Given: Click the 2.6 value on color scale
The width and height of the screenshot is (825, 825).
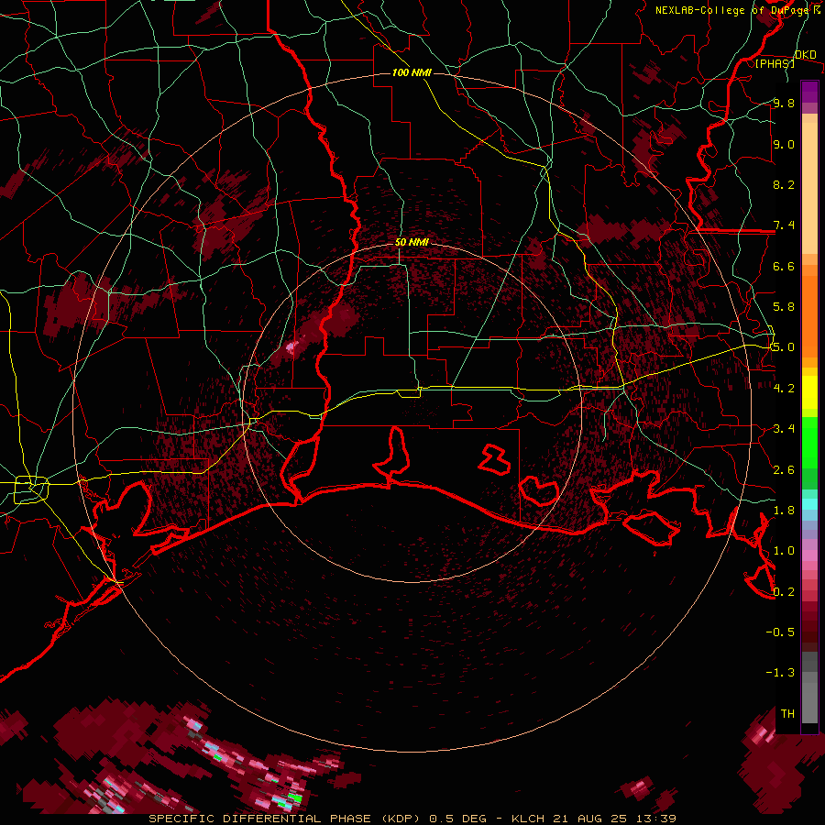Looking at the screenshot, I should [x=784, y=470].
